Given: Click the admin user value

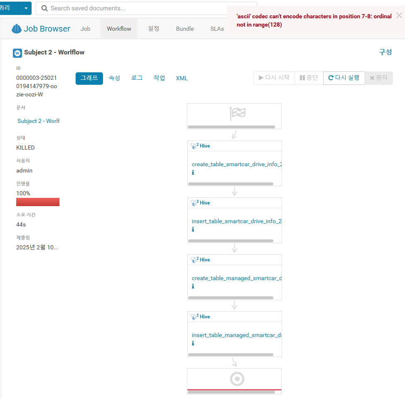Looking at the screenshot, I should 24,170.
